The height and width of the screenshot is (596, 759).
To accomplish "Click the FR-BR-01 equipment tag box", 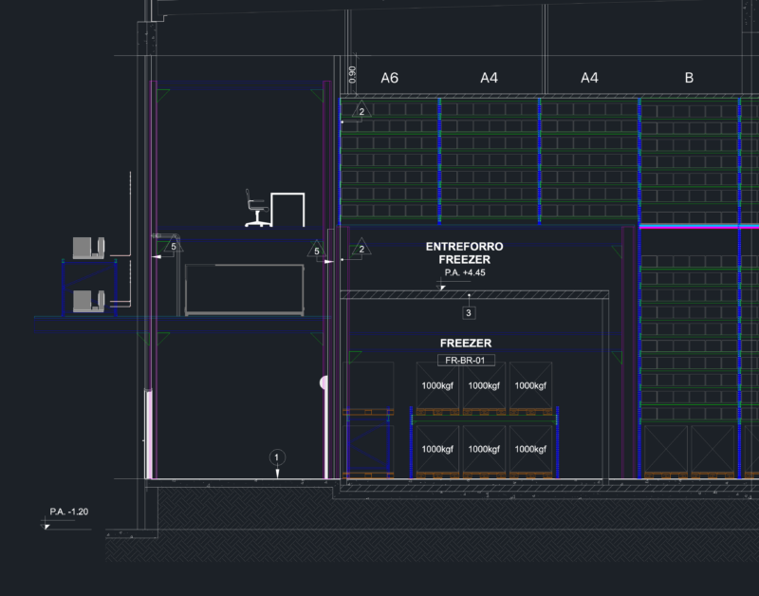I will click(466, 361).
